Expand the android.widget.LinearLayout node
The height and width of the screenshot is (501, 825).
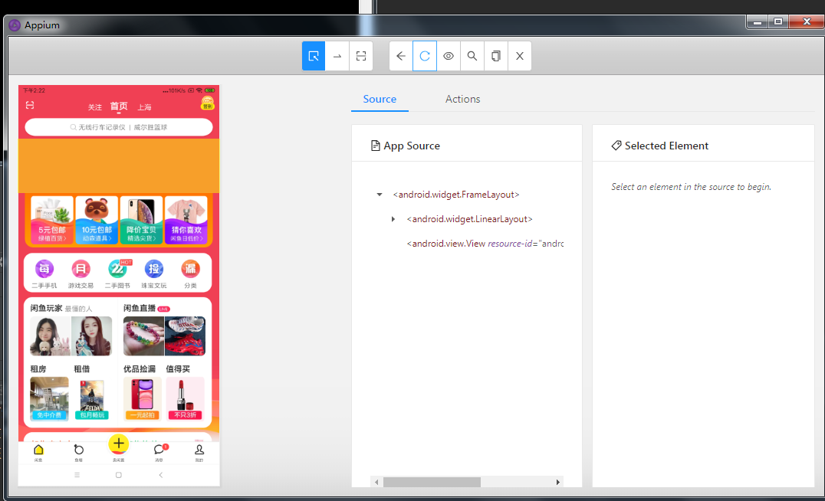[x=393, y=219]
